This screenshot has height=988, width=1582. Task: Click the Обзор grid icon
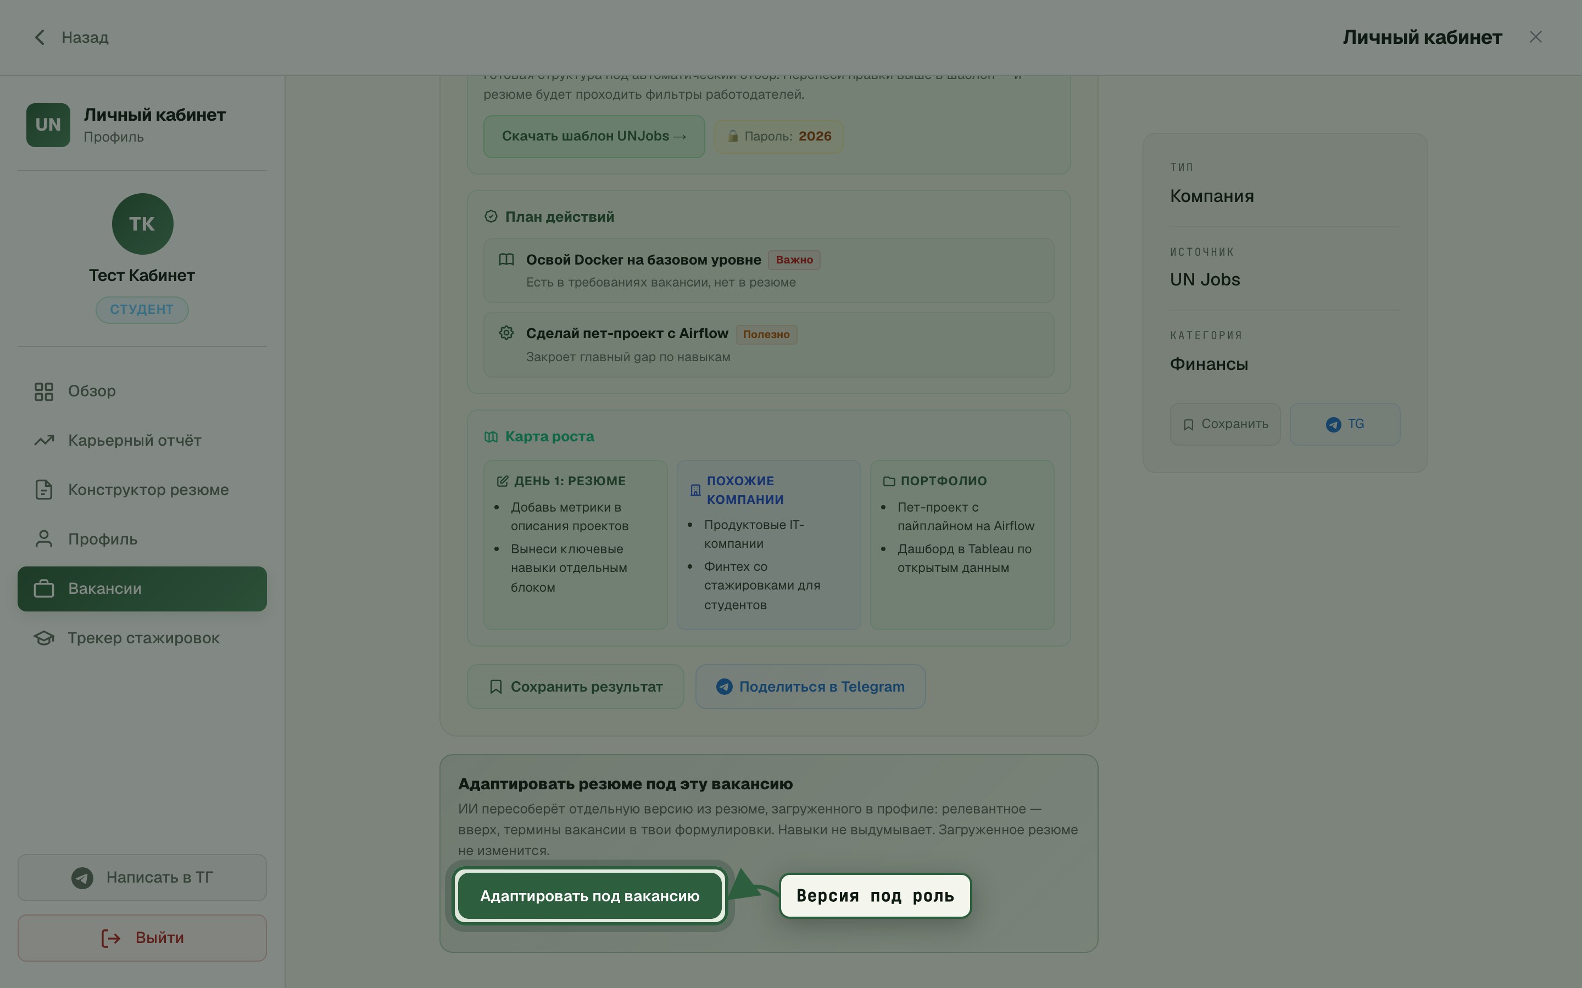pos(44,391)
